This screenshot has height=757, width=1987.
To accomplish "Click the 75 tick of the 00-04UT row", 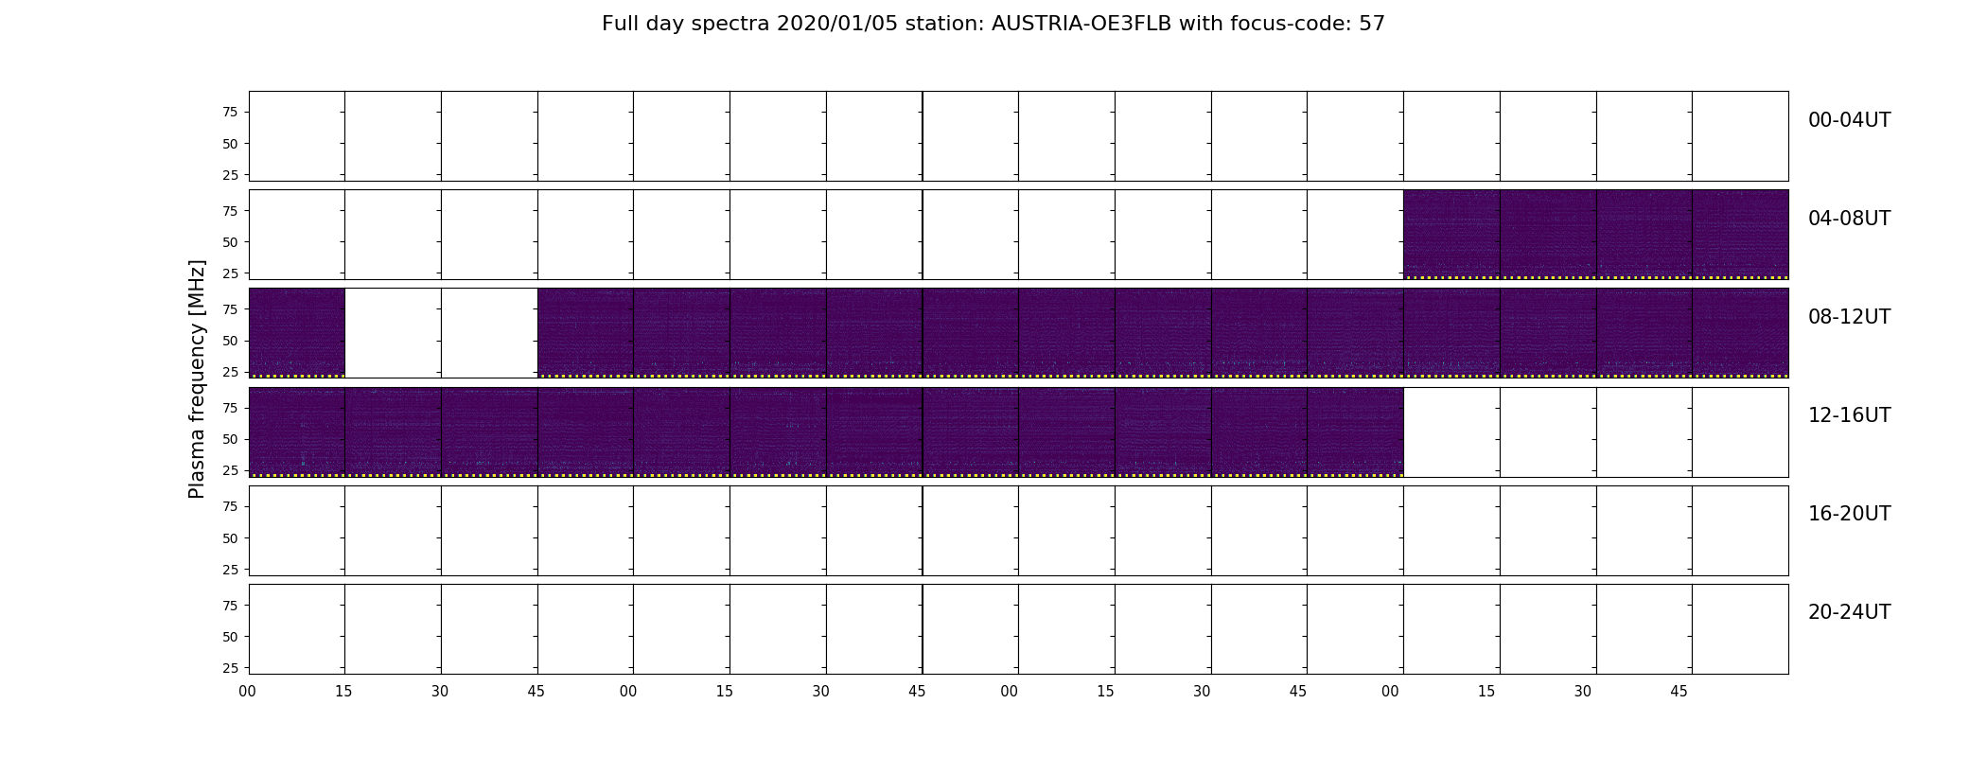I will (x=230, y=113).
